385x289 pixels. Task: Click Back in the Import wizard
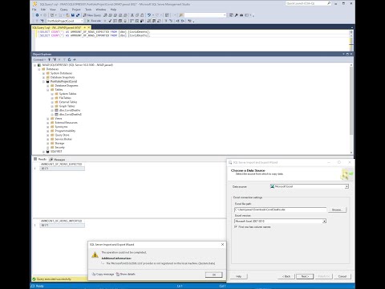pos(286,276)
